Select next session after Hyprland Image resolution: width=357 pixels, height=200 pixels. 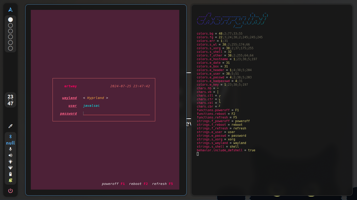click(107, 98)
